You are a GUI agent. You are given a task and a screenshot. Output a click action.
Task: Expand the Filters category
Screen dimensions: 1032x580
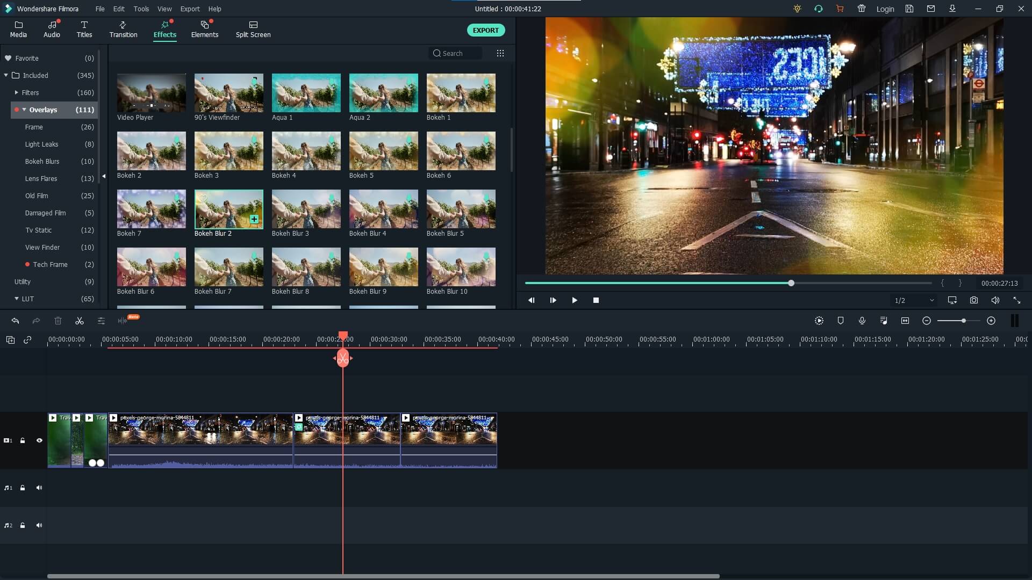coord(17,92)
